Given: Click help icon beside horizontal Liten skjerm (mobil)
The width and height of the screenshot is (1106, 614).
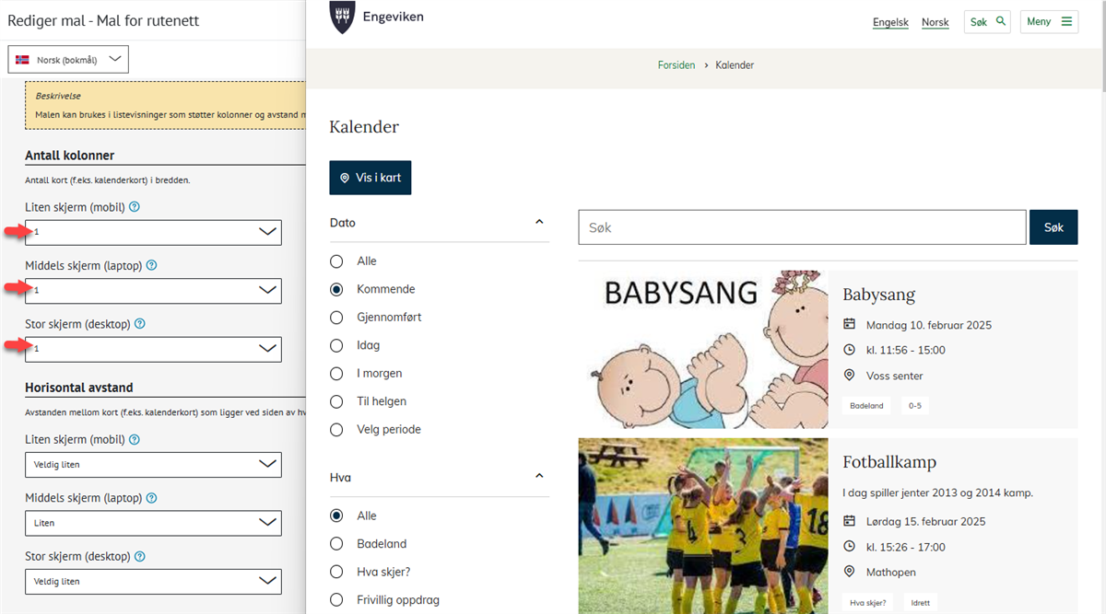Looking at the screenshot, I should pos(135,440).
